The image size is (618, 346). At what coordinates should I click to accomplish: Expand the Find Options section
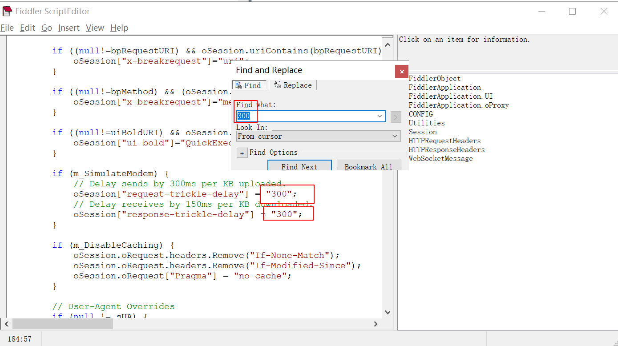point(242,153)
